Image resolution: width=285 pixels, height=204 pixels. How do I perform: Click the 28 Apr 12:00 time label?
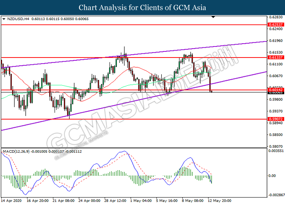pyautogui.click(x=115, y=201)
